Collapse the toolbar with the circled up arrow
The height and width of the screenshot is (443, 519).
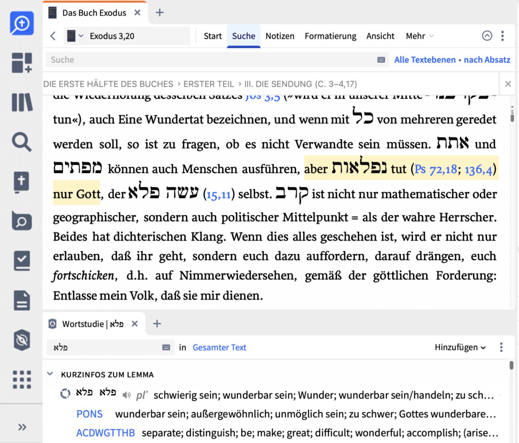(487, 36)
